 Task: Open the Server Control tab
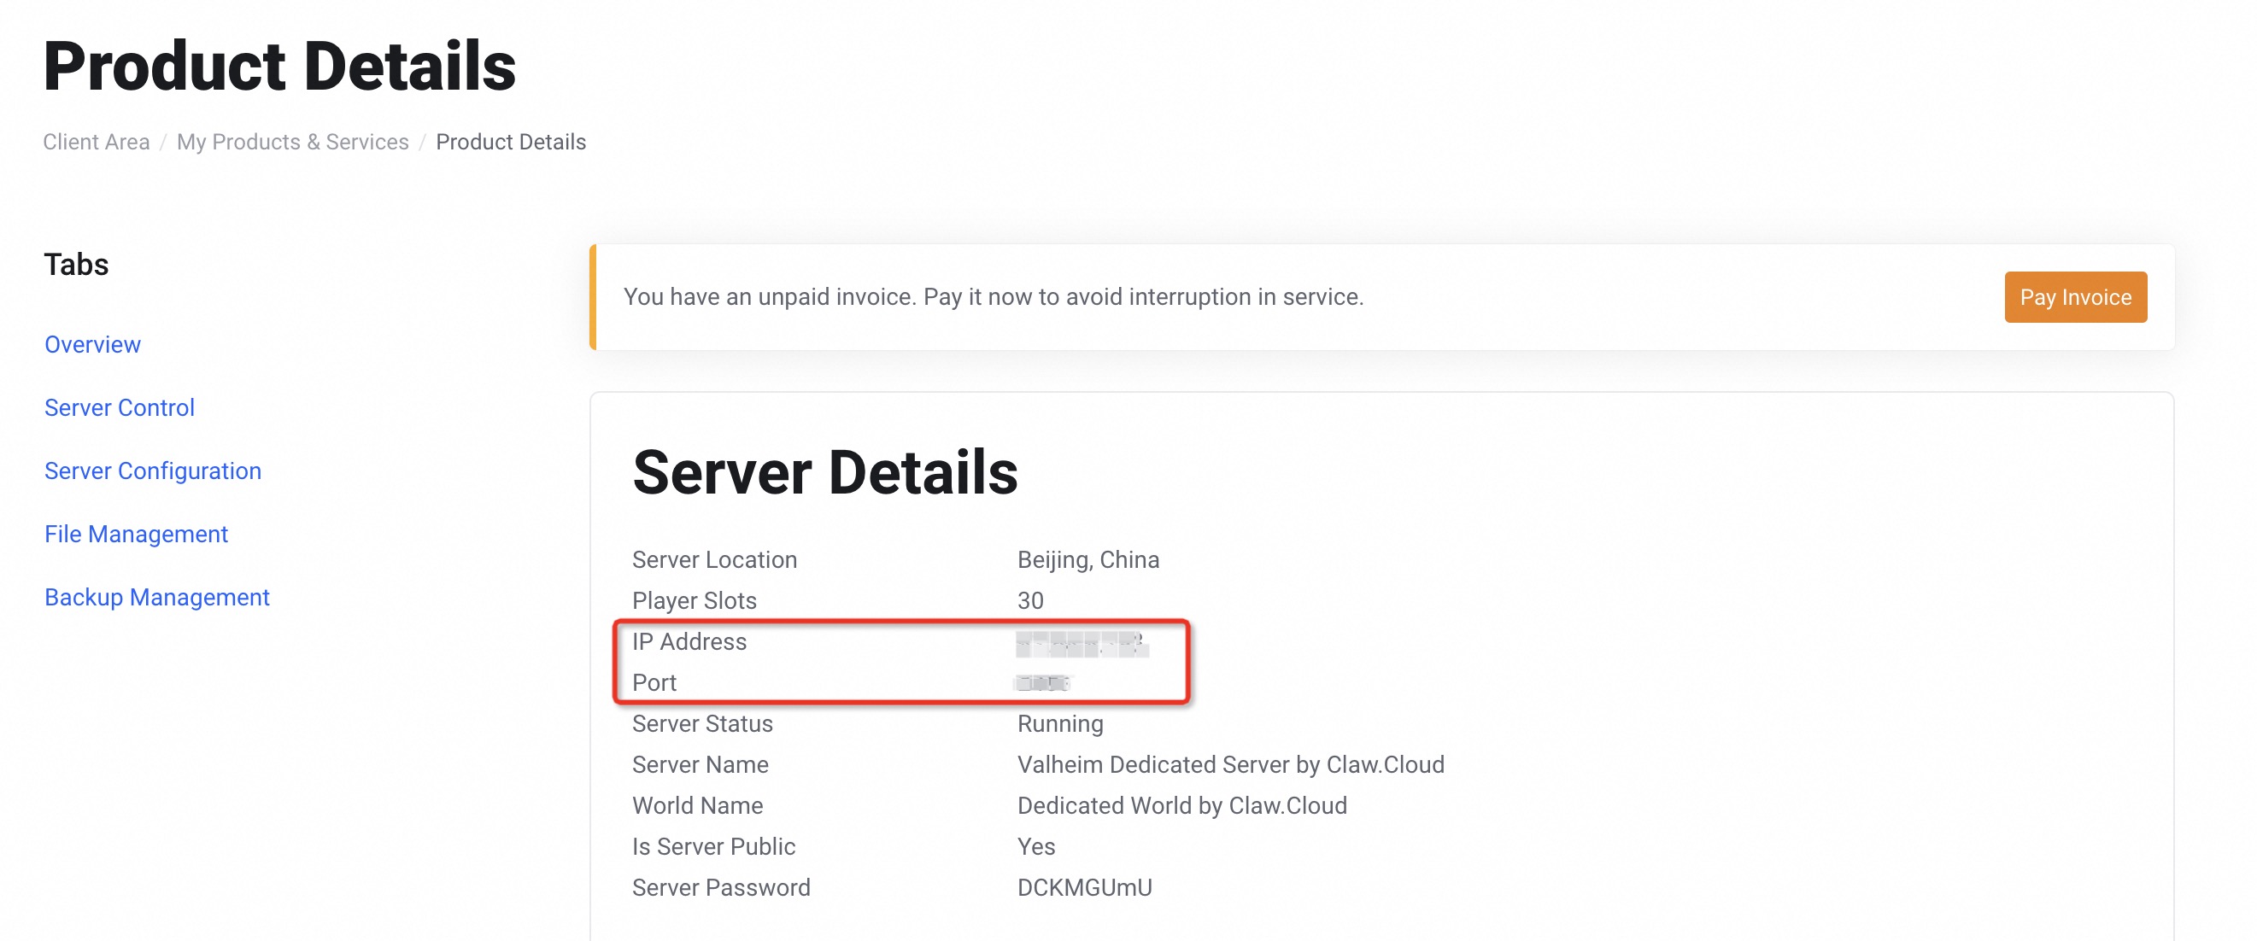119,407
